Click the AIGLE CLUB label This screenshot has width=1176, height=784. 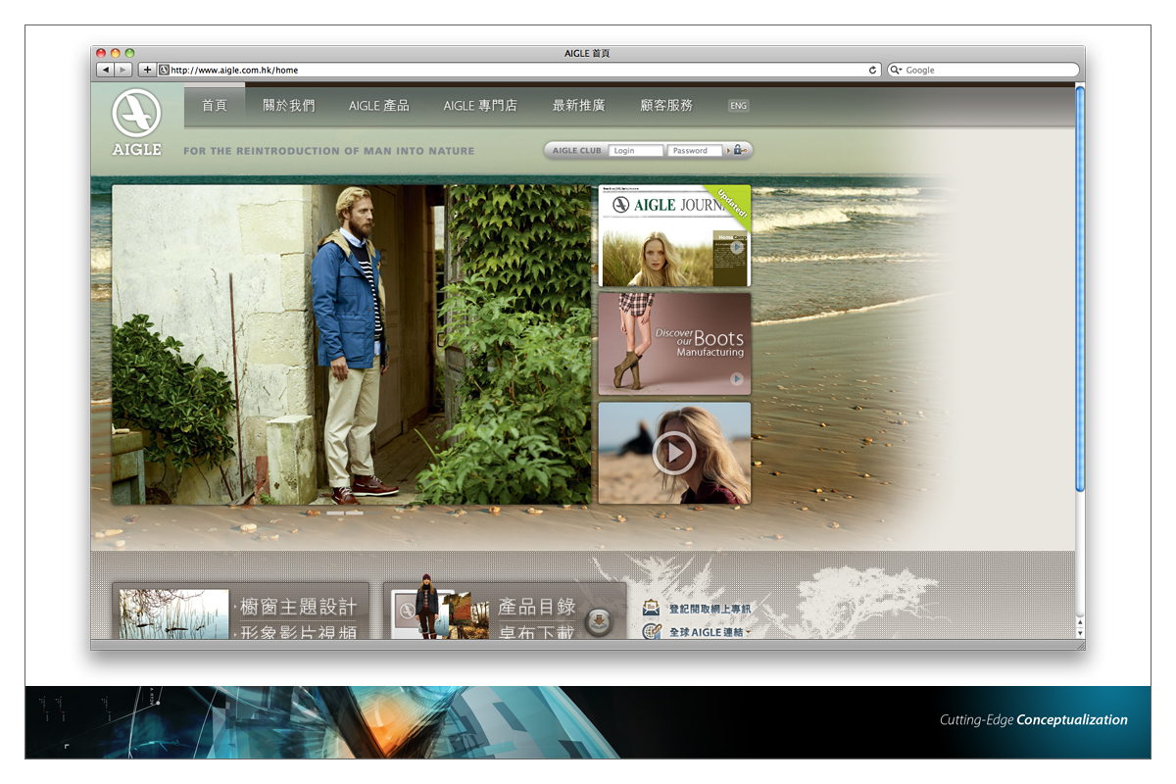(577, 151)
